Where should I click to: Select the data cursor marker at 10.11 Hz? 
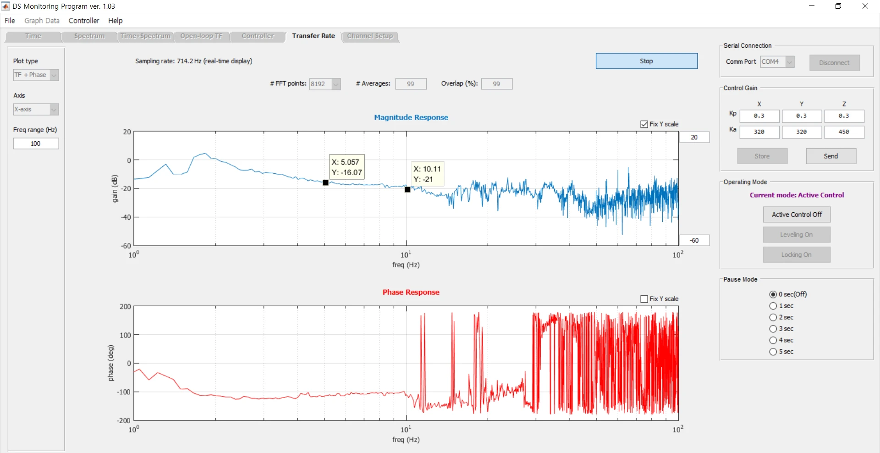tap(407, 189)
